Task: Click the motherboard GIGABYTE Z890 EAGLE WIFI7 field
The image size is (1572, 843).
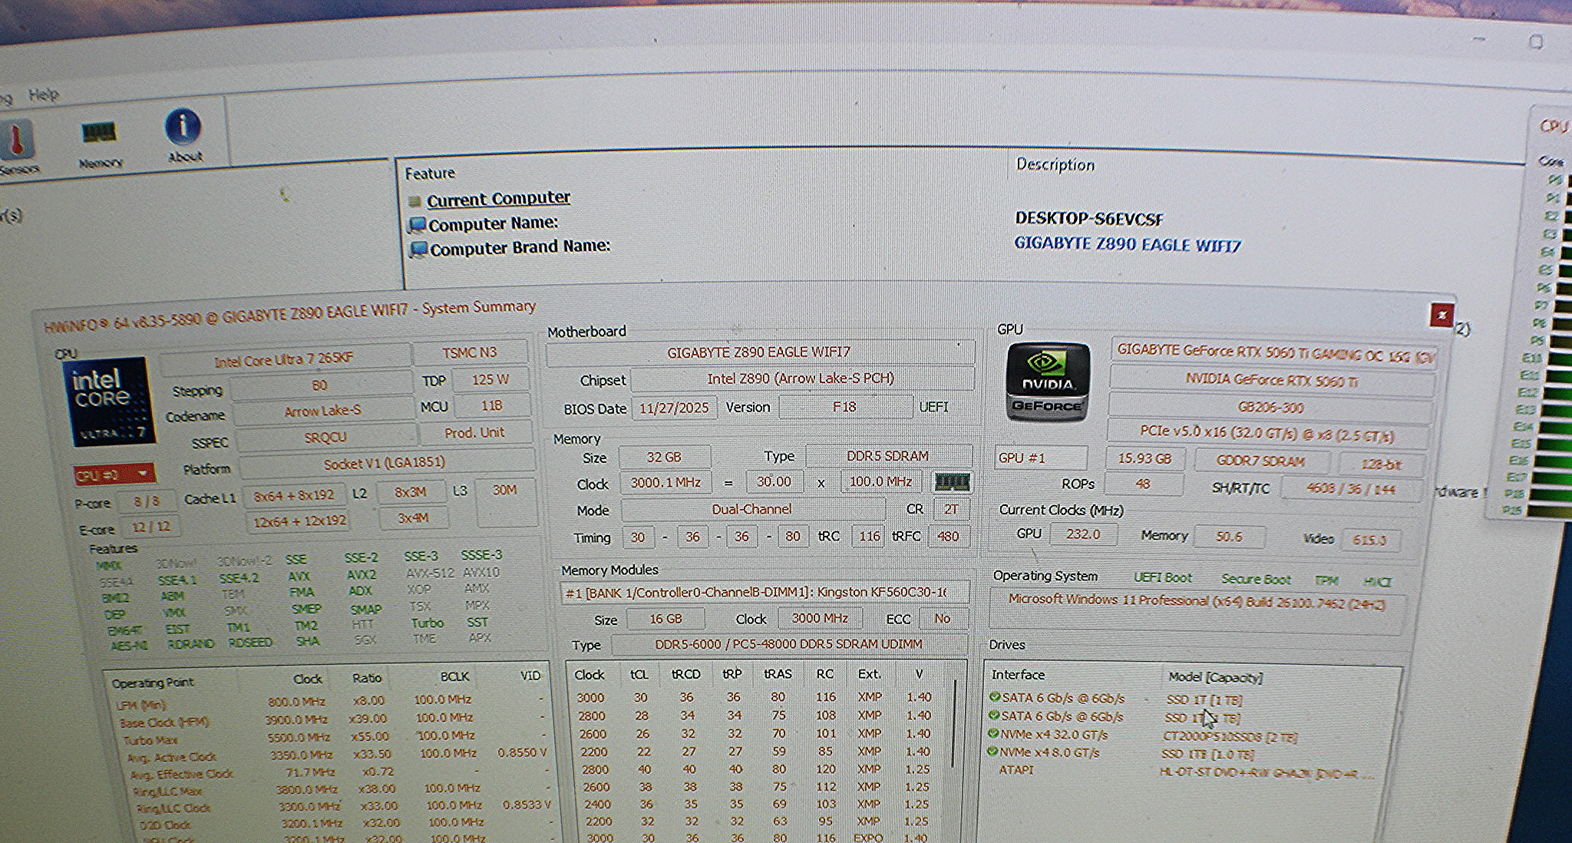Action: point(758,352)
